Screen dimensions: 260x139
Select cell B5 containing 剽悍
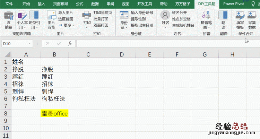(54, 91)
